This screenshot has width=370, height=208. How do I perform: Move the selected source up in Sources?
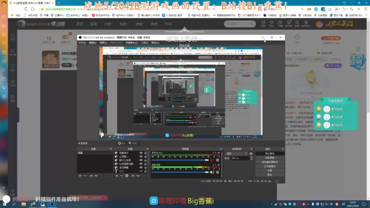coord(133,176)
